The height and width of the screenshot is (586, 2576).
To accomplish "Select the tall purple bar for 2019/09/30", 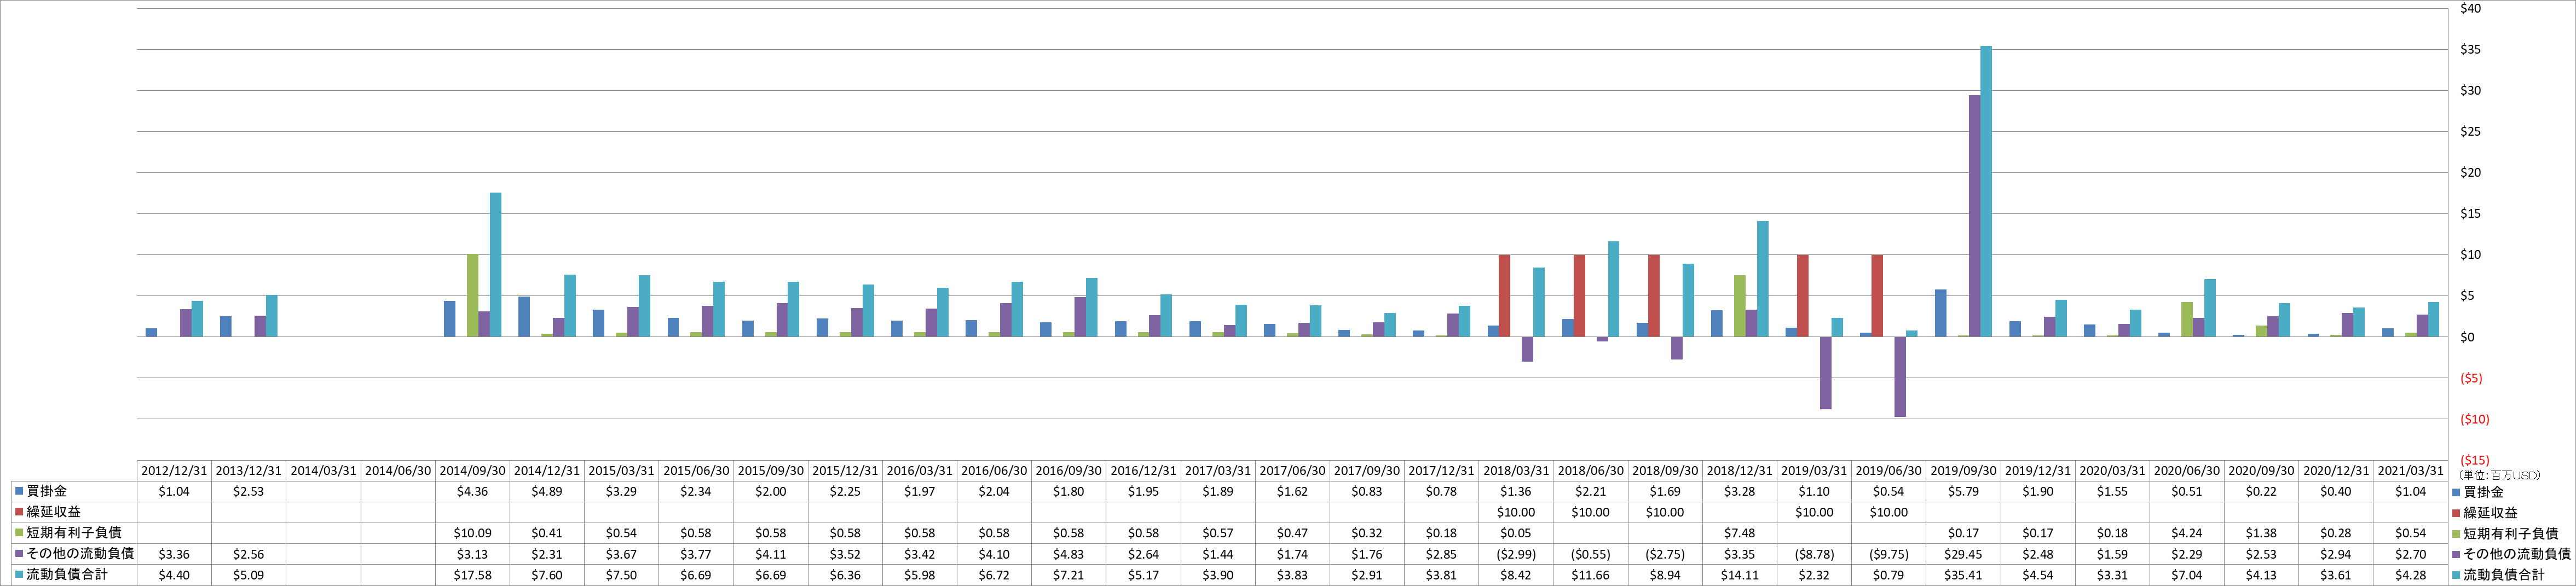I will (1975, 216).
